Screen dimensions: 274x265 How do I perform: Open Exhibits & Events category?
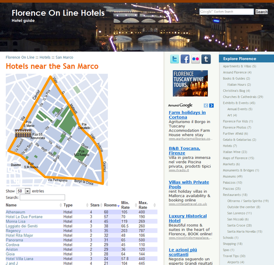click(x=239, y=103)
